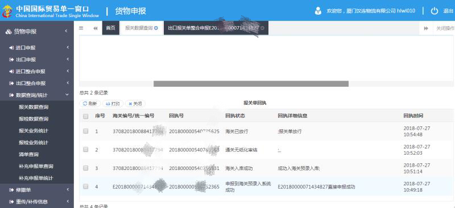The image size is (455, 208).
Task: Close the 出口报关单整合申报 tab with its circle icon
Action: click(262, 28)
